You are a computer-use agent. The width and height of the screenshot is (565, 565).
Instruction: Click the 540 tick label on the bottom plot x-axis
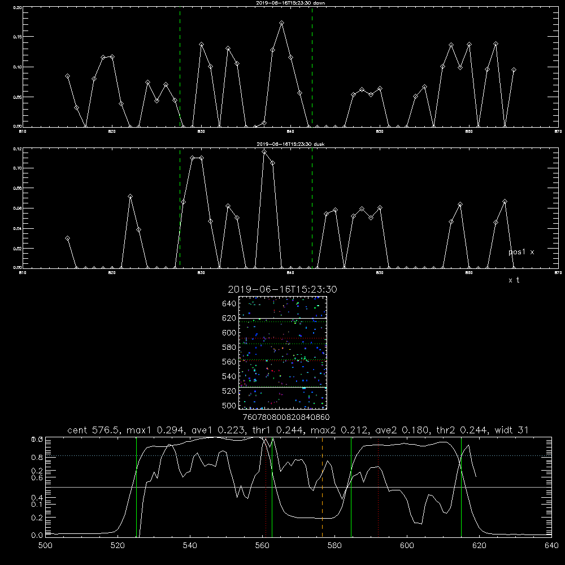pos(190,546)
